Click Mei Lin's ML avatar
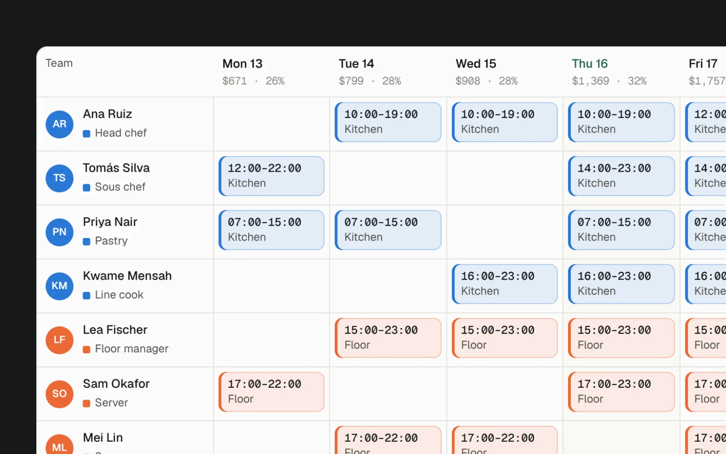Screen dimensions: 726x454 [x=59, y=444]
